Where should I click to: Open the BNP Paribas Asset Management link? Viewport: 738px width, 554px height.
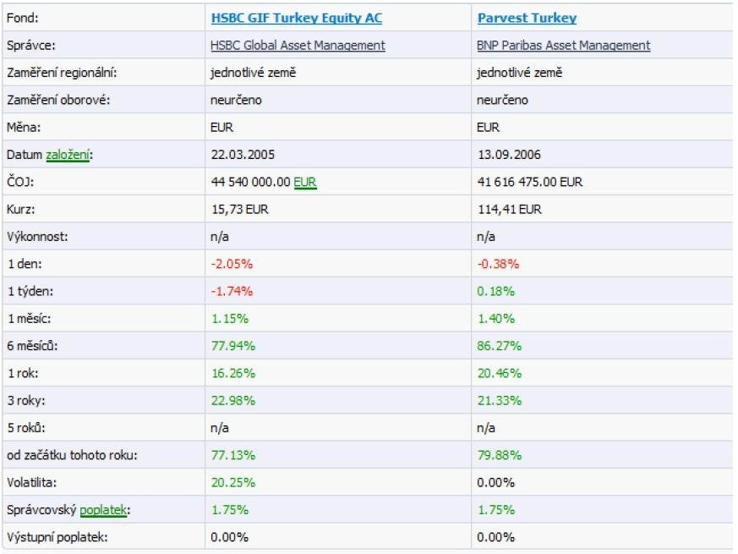click(x=563, y=45)
